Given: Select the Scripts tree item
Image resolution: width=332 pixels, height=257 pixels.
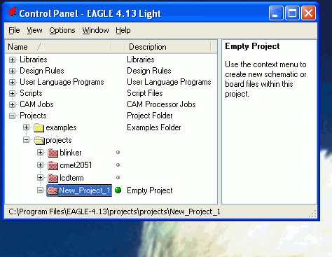Looking at the screenshot, I should pos(31,93).
